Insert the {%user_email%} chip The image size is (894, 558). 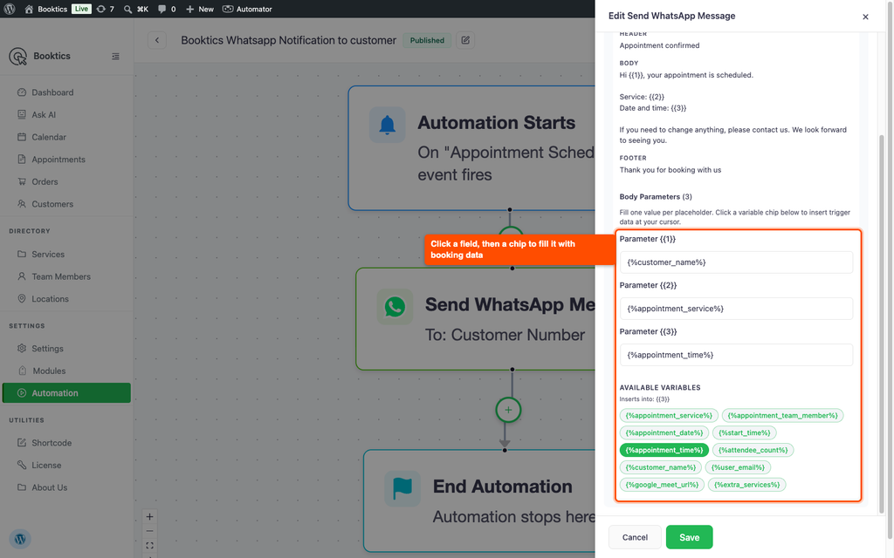coord(738,467)
